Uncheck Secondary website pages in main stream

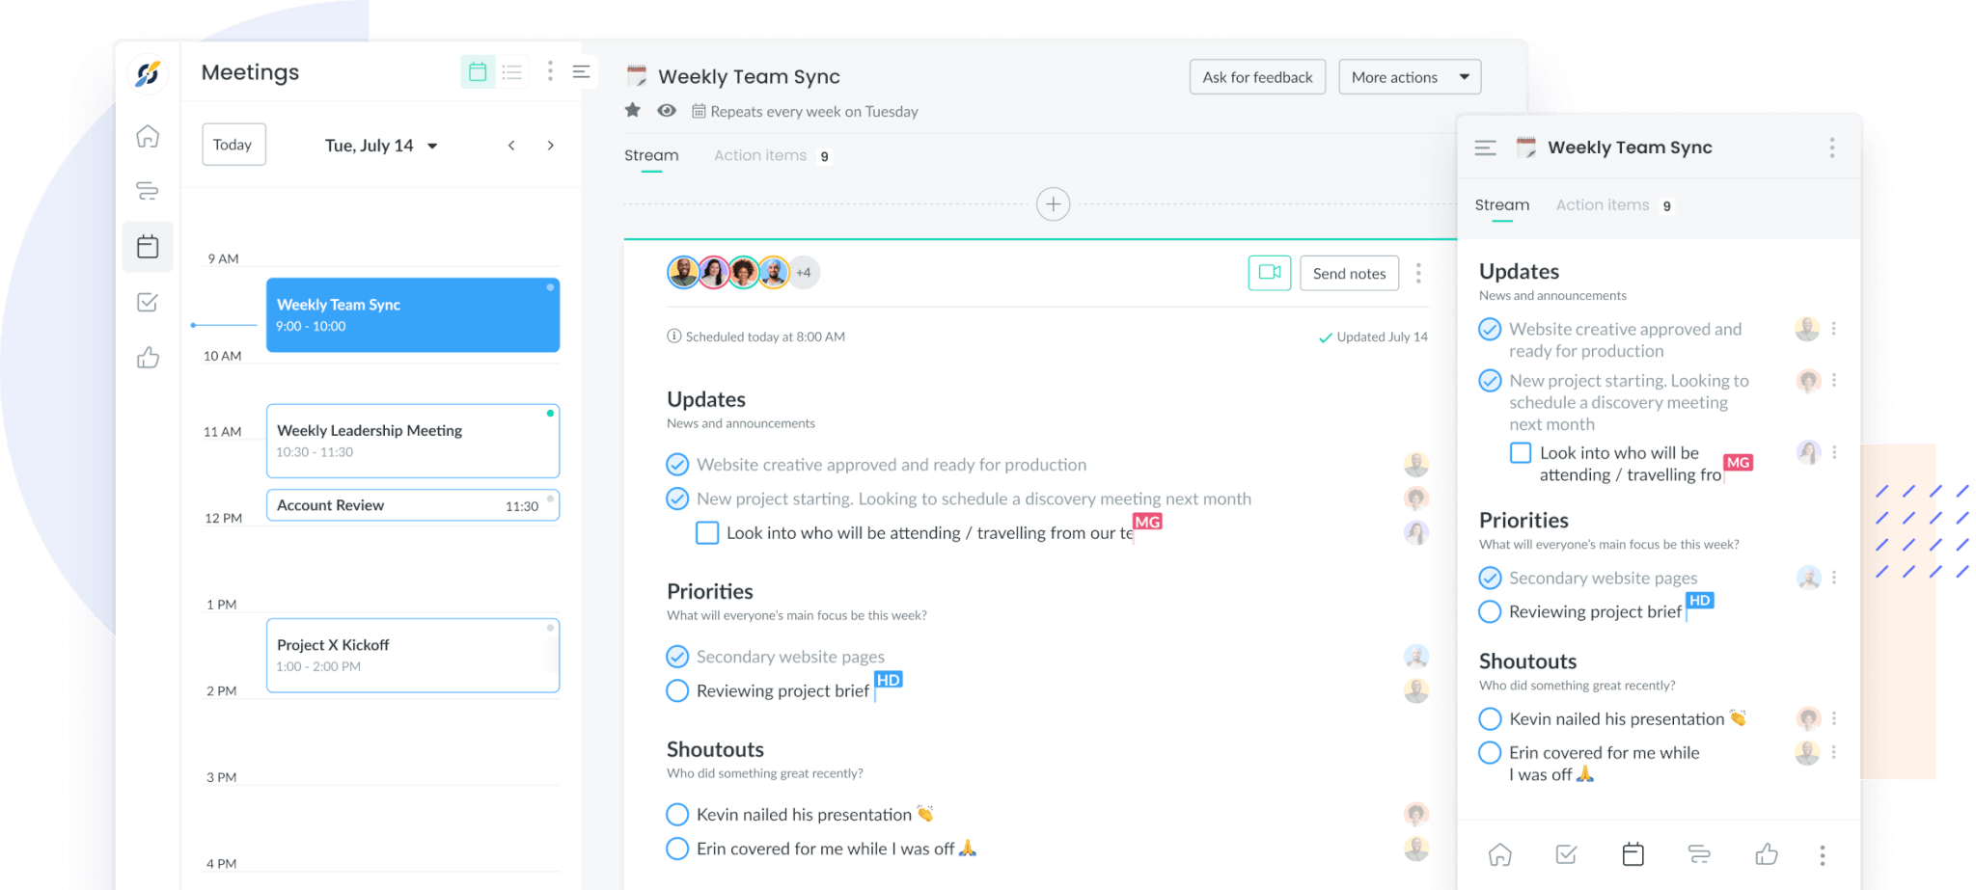678,657
